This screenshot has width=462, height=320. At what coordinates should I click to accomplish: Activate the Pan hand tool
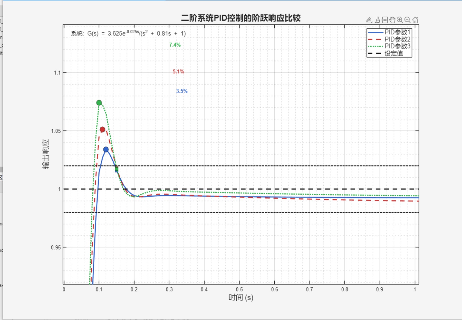(x=392, y=20)
